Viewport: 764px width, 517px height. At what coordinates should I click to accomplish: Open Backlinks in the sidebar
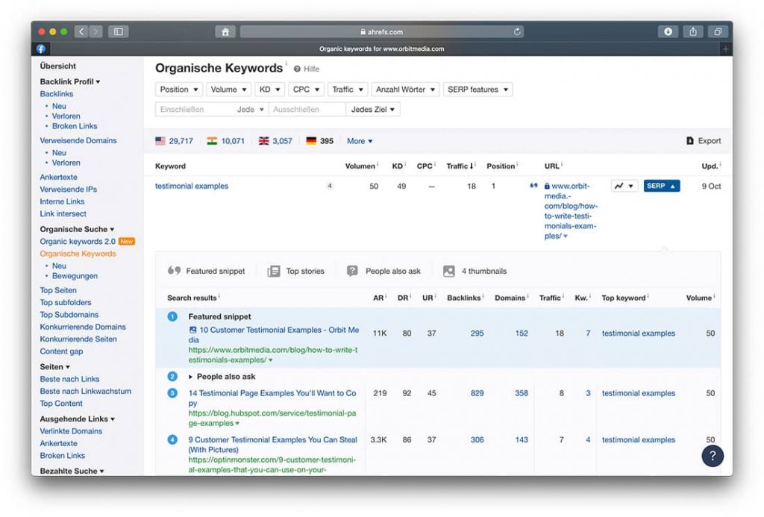[57, 93]
